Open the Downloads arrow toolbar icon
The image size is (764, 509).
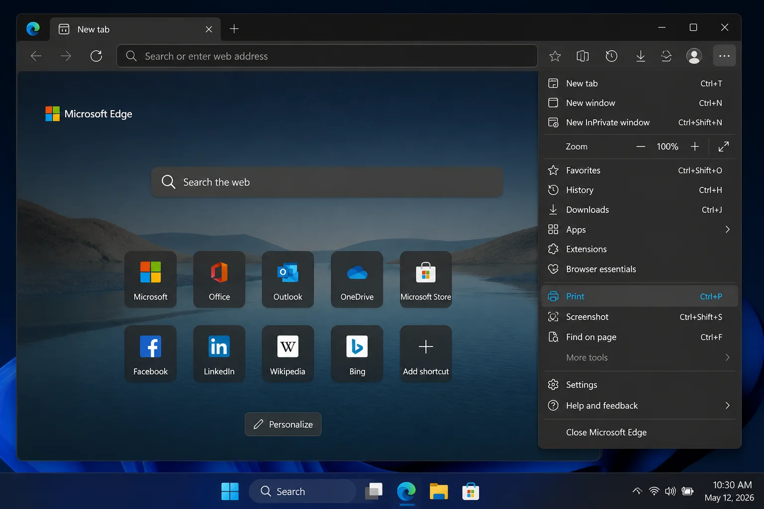[x=641, y=56]
